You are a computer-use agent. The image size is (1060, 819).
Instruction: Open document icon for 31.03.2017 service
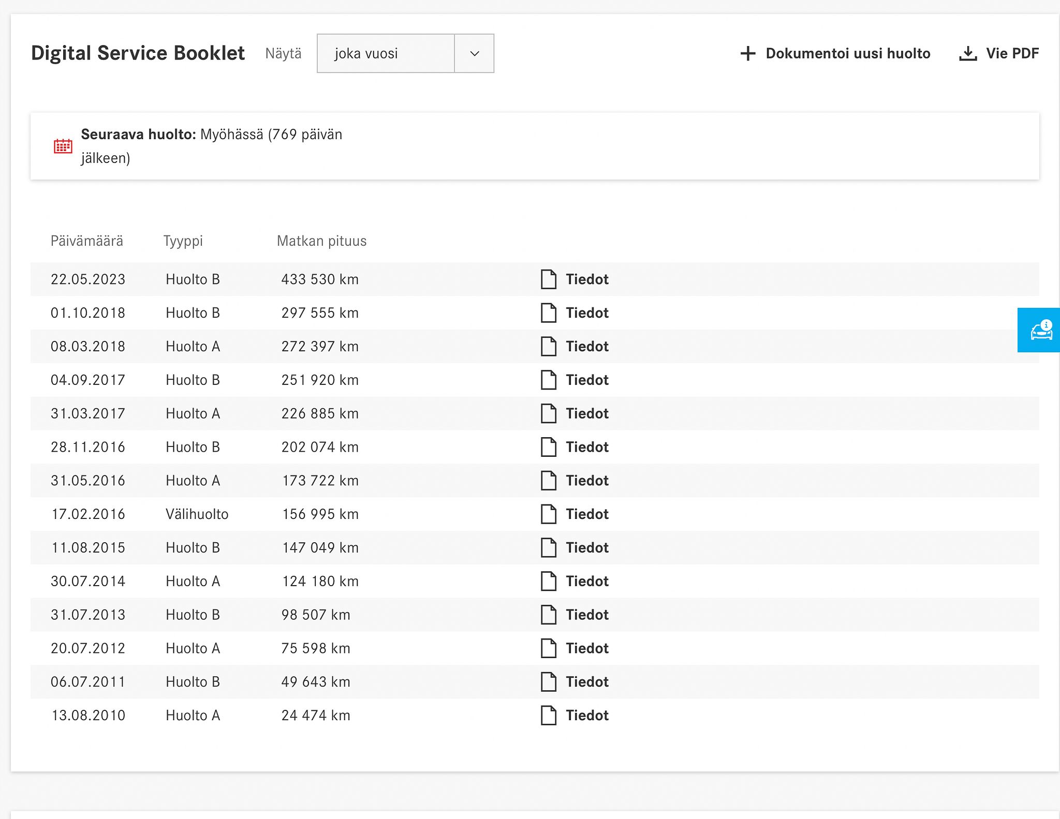pyautogui.click(x=549, y=413)
